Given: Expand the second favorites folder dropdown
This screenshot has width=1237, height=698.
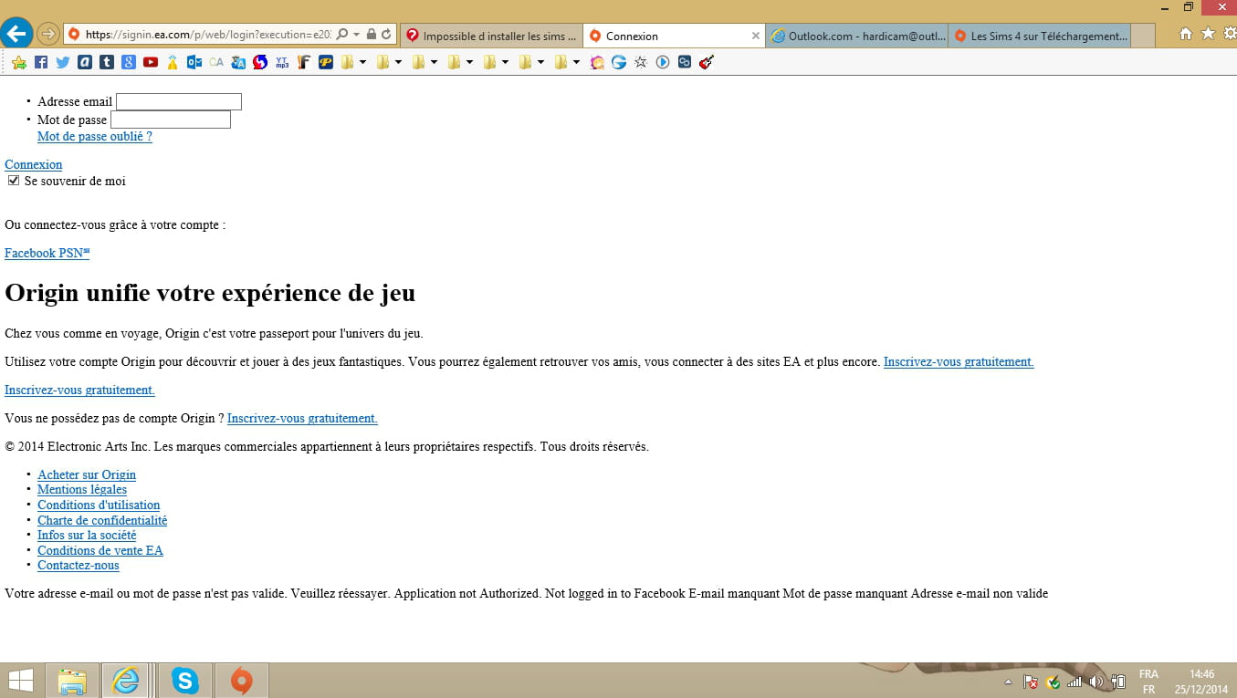Looking at the screenshot, I should pos(398,62).
